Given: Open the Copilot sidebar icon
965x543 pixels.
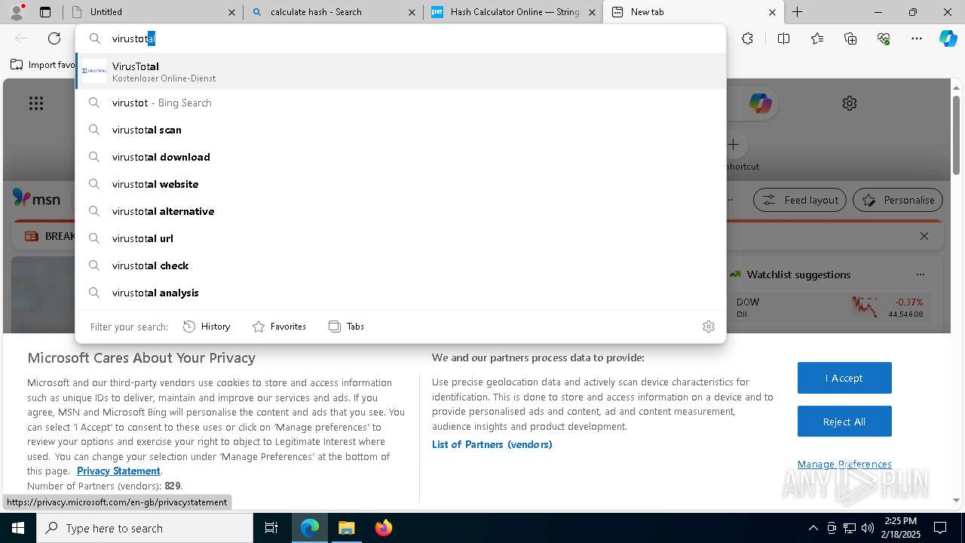Looking at the screenshot, I should point(948,38).
